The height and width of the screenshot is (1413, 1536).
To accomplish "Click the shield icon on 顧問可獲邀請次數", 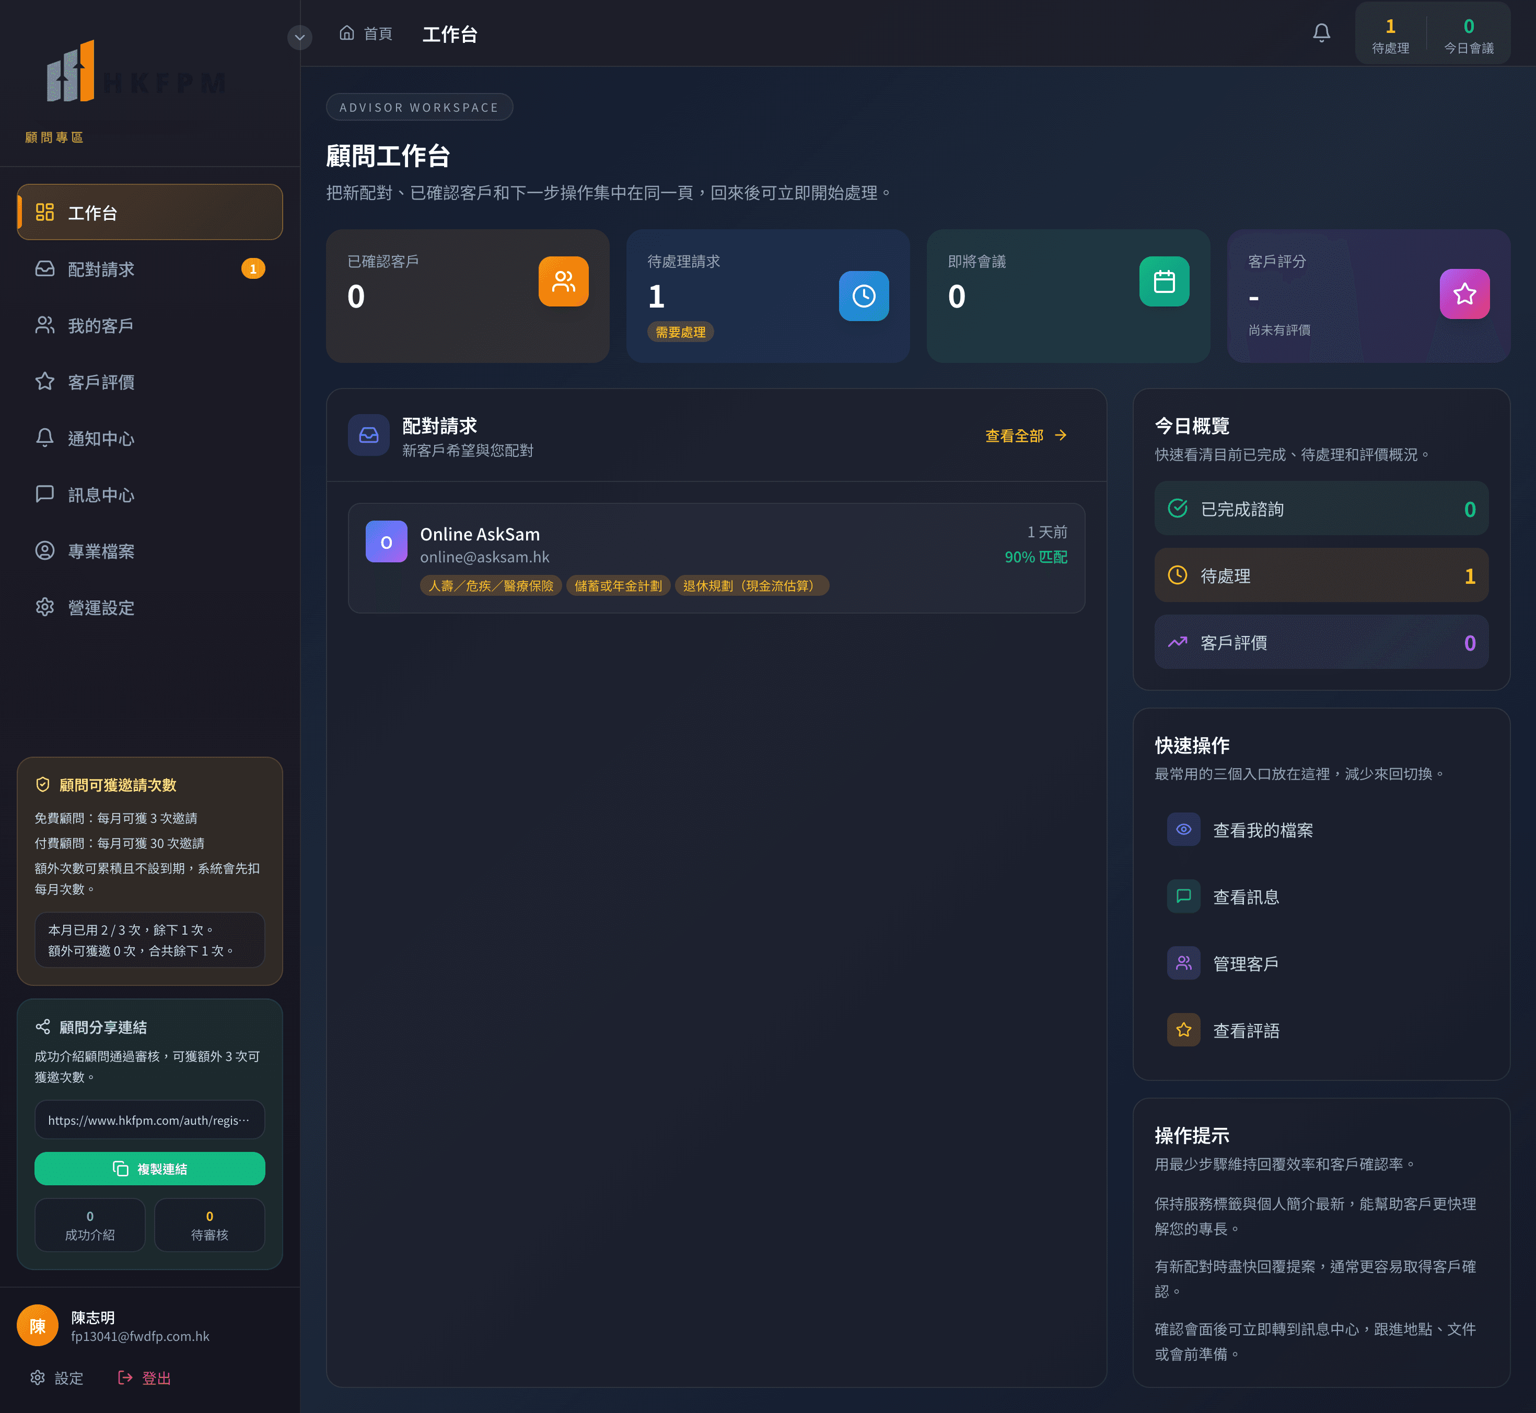I will click(43, 784).
